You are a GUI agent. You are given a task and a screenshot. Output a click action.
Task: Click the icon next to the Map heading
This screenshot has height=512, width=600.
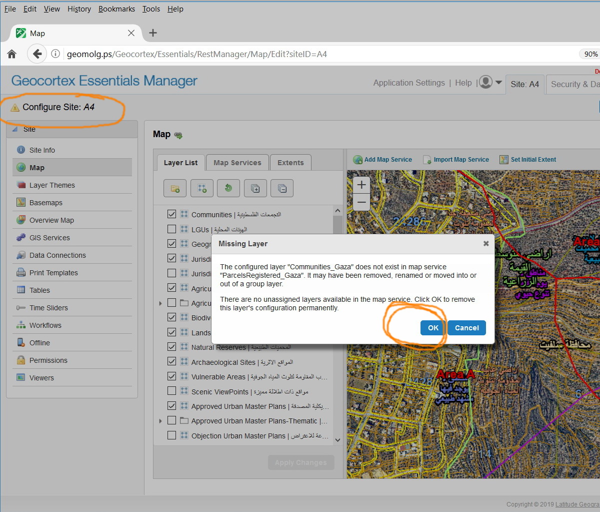178,135
